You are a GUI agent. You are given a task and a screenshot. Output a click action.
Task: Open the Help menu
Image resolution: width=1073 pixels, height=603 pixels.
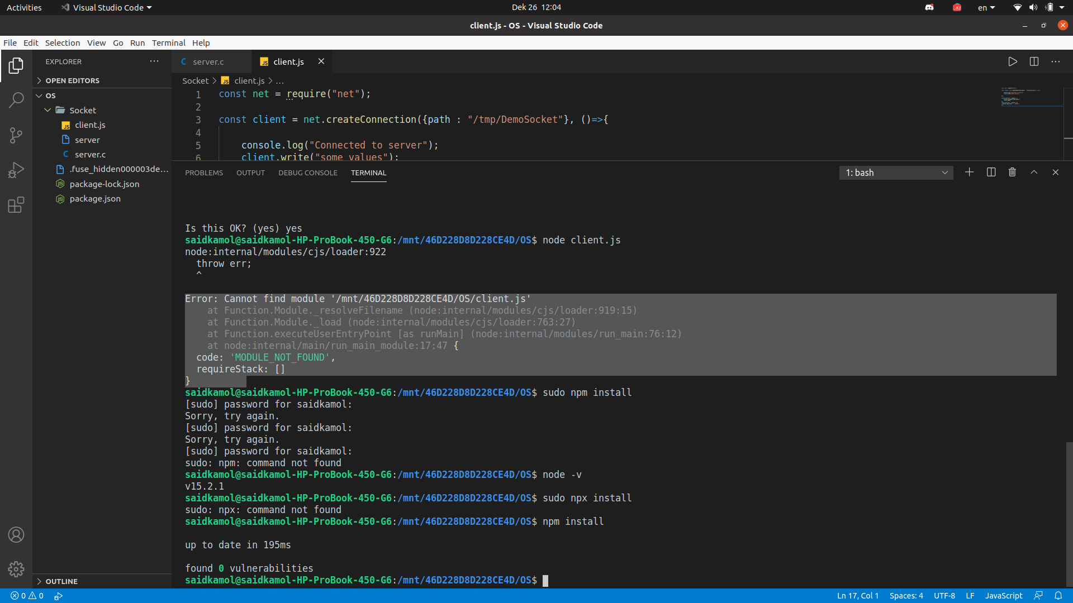coord(201,43)
